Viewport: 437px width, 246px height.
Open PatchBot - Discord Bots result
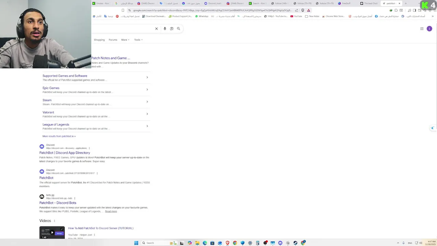tap(58, 203)
